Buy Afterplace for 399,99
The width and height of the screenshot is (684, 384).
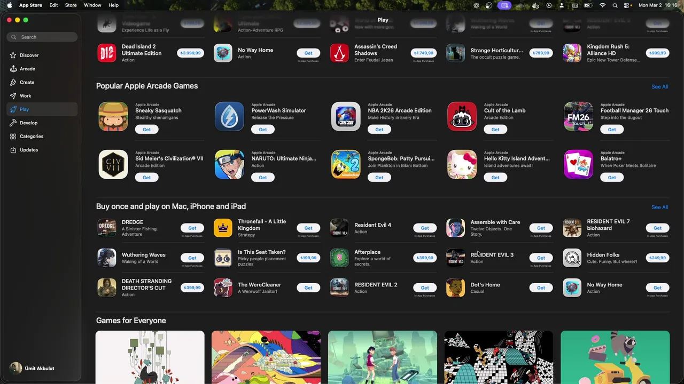pos(425,258)
